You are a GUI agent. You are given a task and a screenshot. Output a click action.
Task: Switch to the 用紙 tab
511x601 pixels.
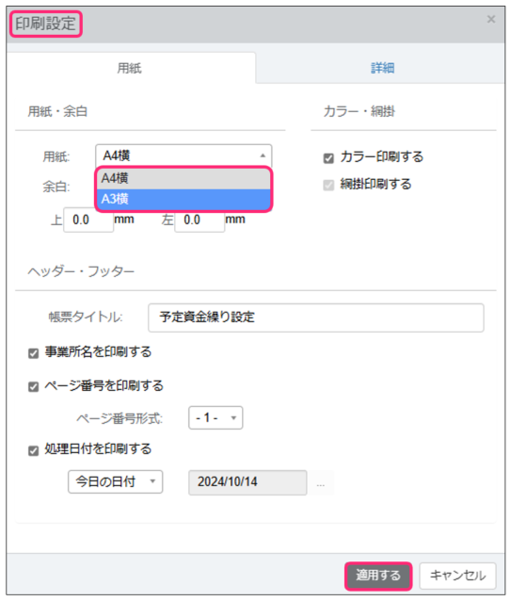tap(131, 68)
